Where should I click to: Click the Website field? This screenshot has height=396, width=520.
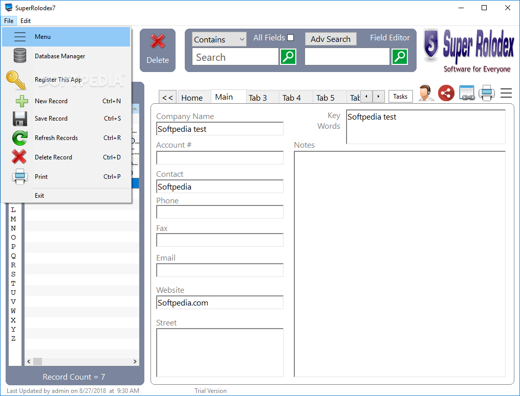[220, 302]
